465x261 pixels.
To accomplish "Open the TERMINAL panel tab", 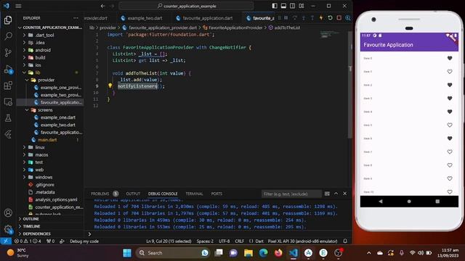I will pos(194,194).
